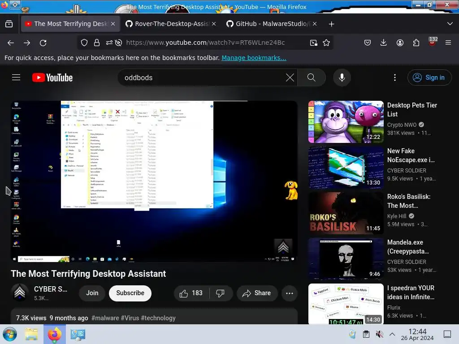Open the Firefox downloads panel
This screenshot has width=459, height=344.
coord(384,43)
